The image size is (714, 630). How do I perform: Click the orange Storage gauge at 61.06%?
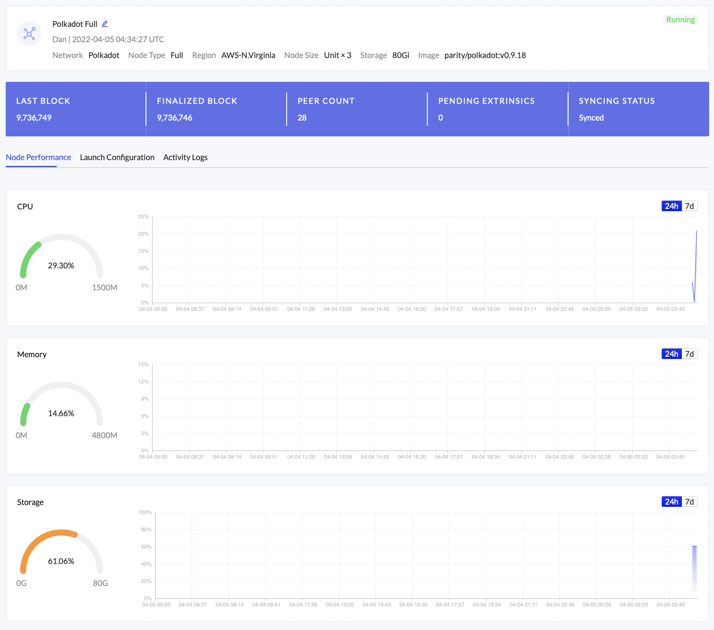coord(62,555)
